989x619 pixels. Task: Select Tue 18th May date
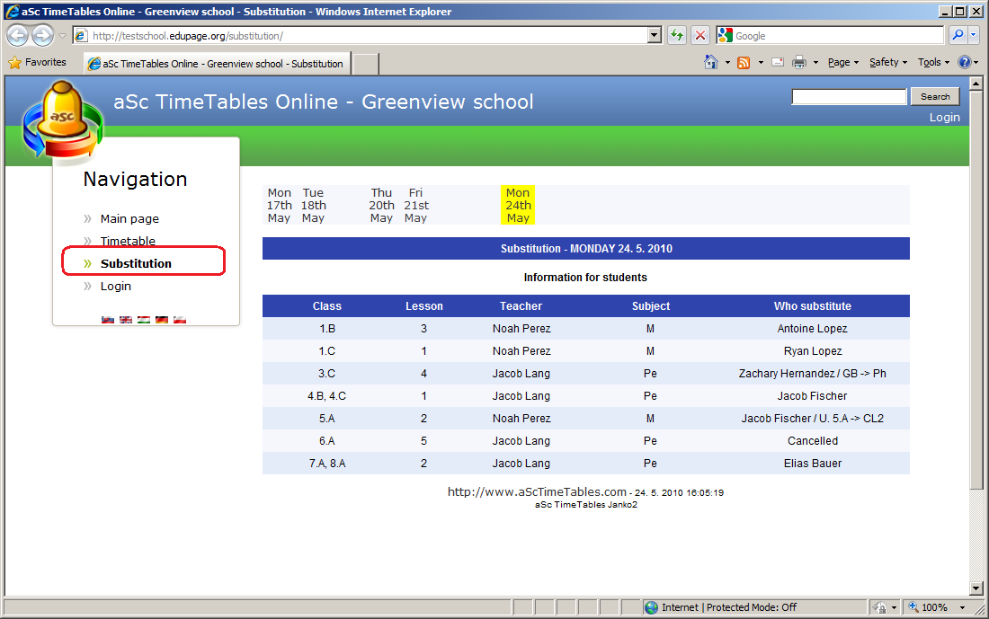[313, 206]
